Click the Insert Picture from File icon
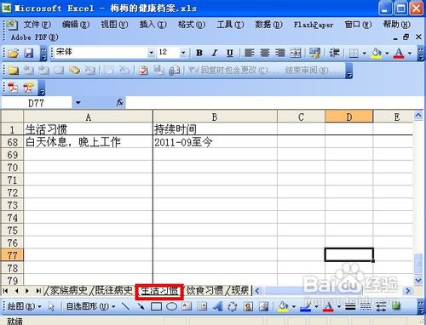The width and height of the screenshot is (426, 325). click(x=264, y=306)
